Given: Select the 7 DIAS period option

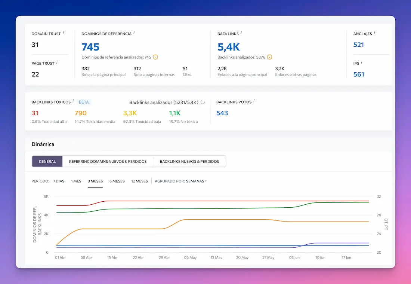Looking at the screenshot, I should pyautogui.click(x=59, y=181).
